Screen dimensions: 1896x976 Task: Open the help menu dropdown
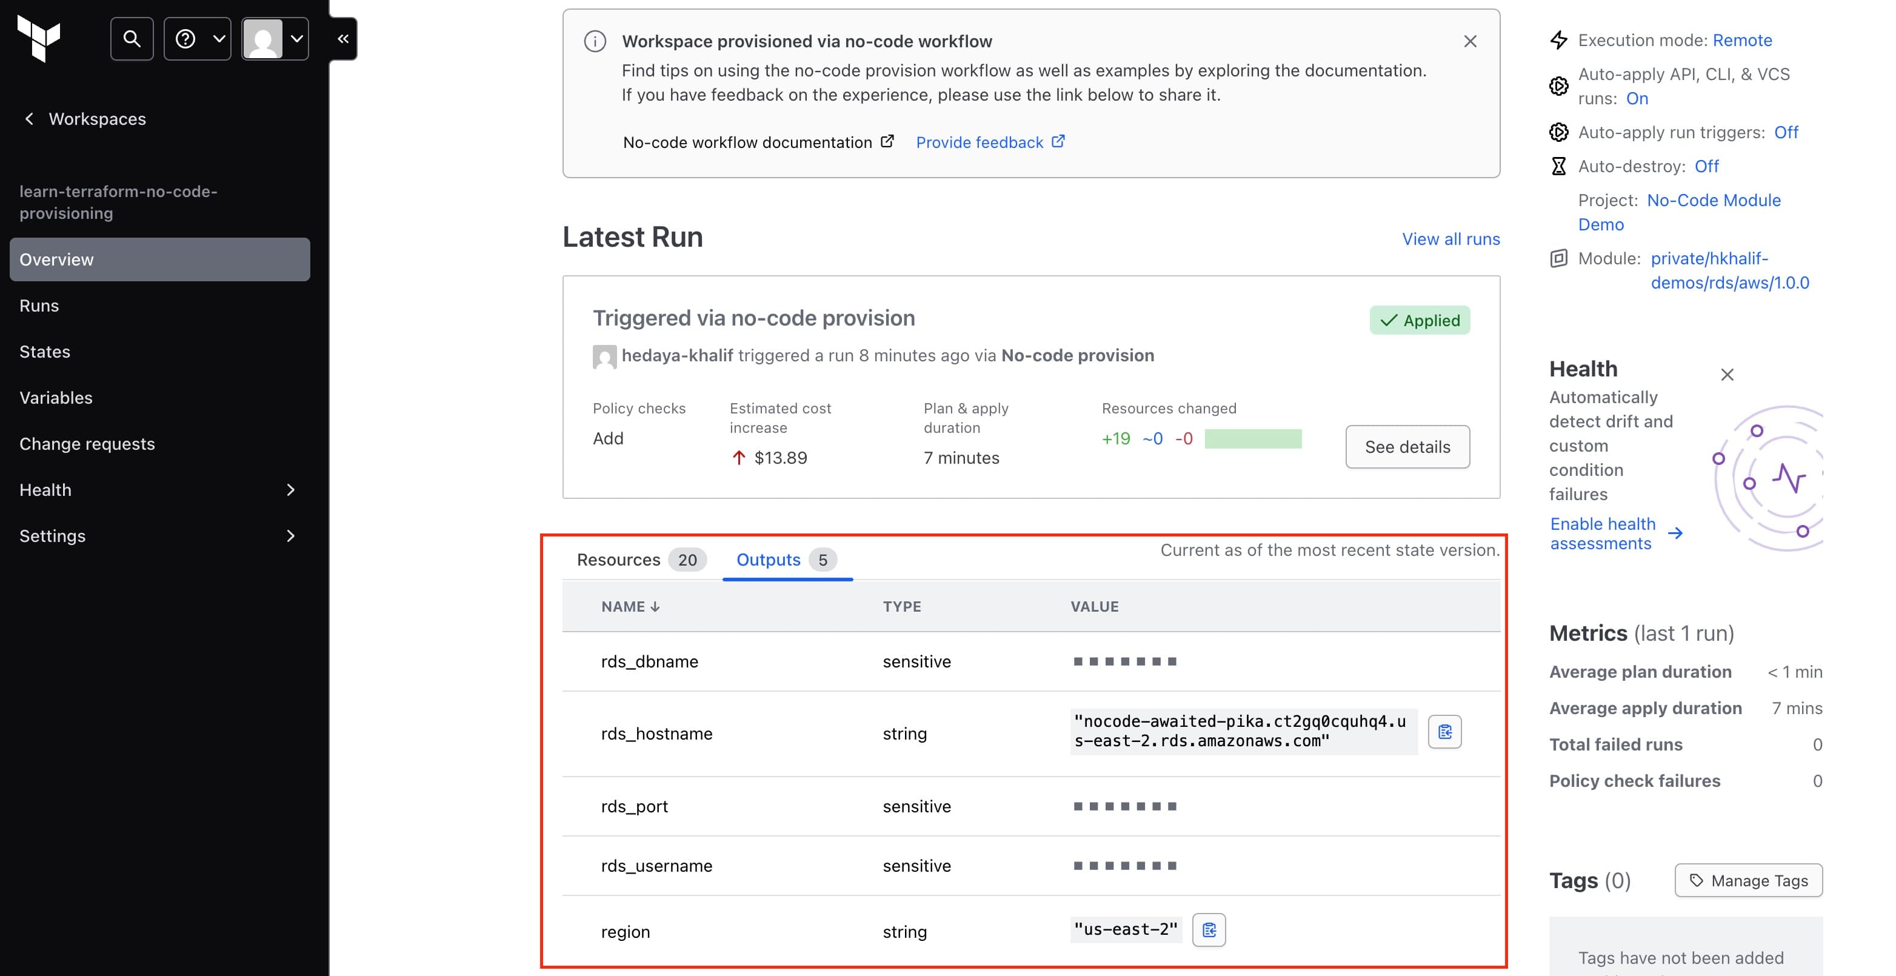click(x=197, y=38)
